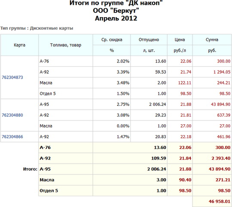Click the Ср. скидка column header
The width and height of the screenshot is (232, 207).
coord(112,40)
